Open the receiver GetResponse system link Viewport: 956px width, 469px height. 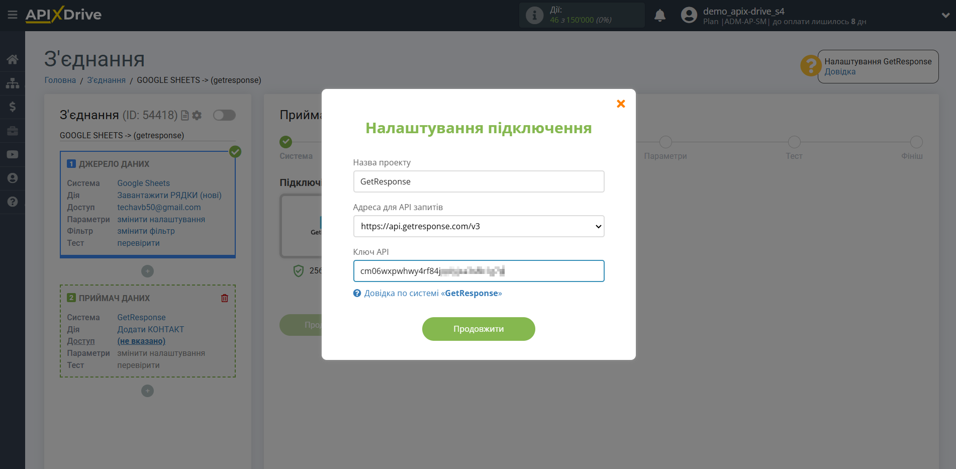click(142, 317)
